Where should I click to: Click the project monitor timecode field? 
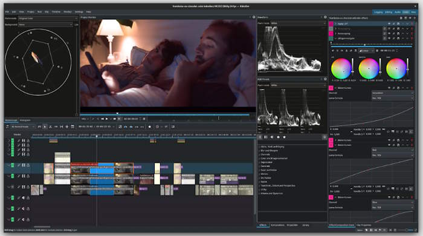(131, 119)
